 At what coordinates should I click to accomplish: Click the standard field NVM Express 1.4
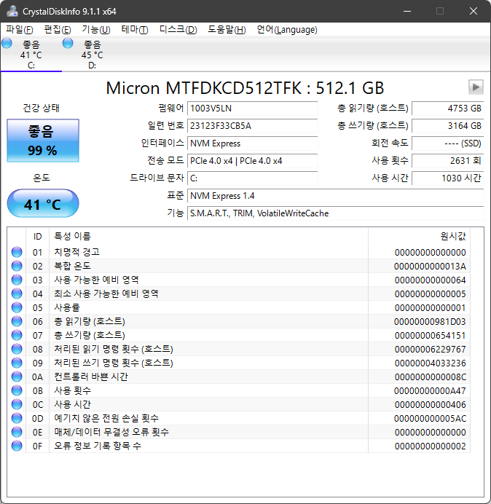pyautogui.click(x=335, y=196)
